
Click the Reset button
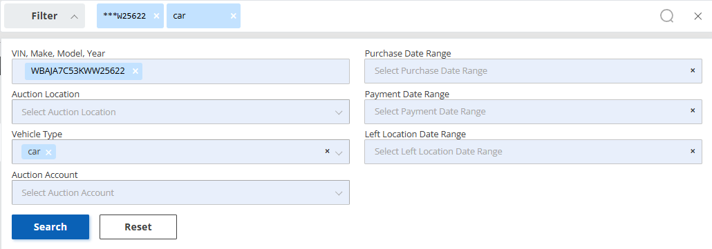[138, 227]
